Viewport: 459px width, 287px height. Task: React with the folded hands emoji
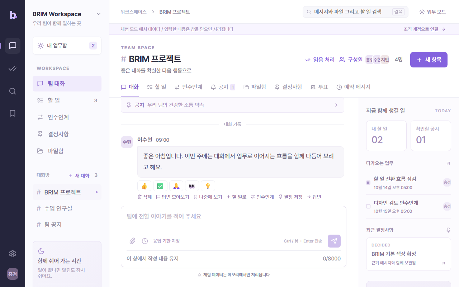pos(176,186)
